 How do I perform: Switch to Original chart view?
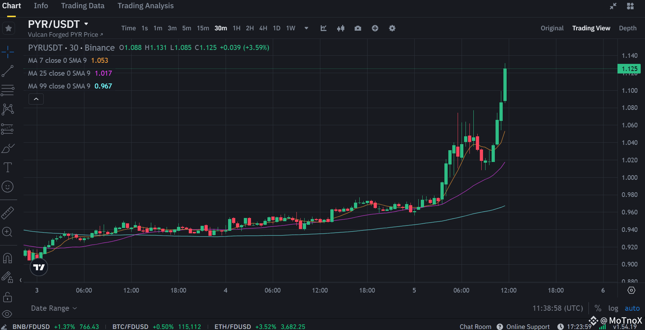(552, 28)
